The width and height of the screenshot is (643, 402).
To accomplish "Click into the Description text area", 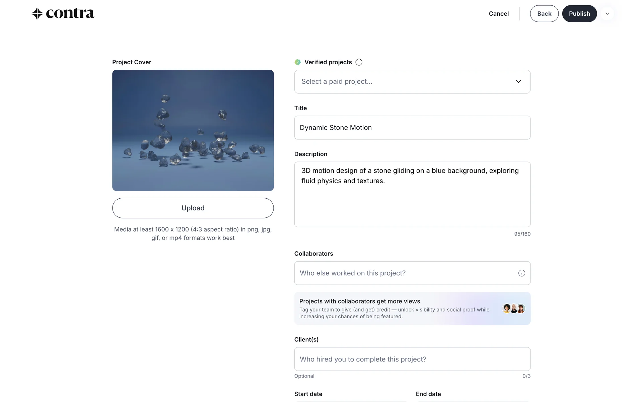I will click(x=412, y=204).
